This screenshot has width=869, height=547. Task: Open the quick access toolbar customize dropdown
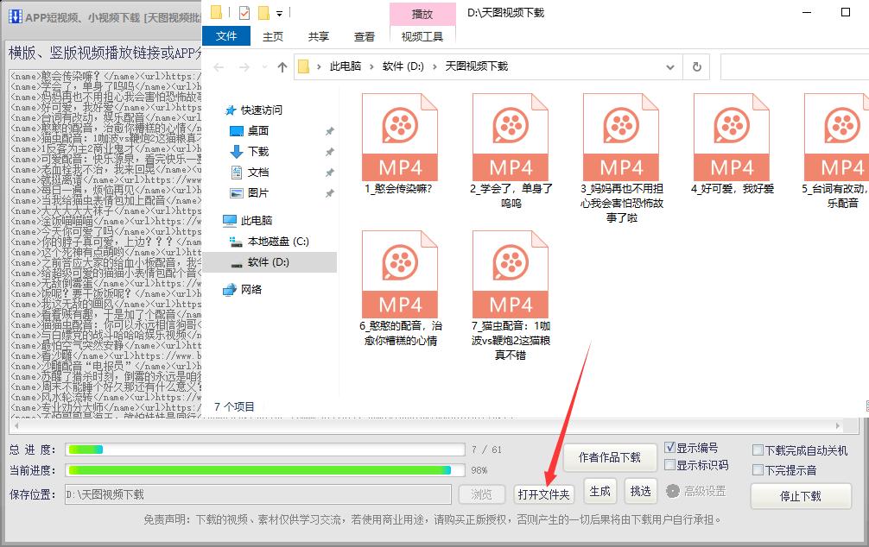pos(280,11)
